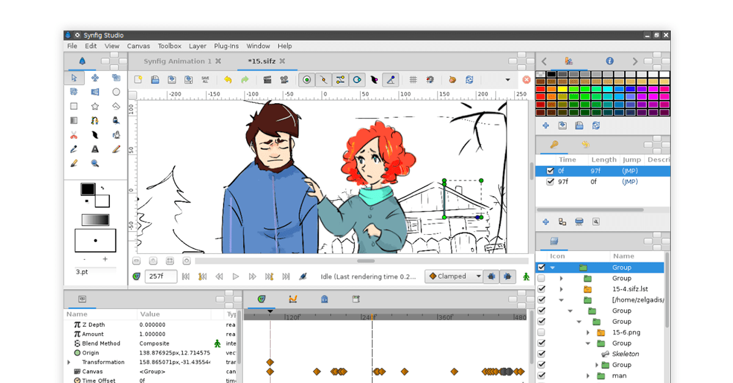Enable animate editing mode with the green figure icon
733x383 pixels.
pyautogui.click(x=525, y=276)
